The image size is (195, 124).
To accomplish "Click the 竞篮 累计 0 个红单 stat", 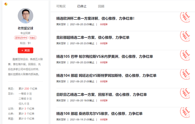I will pyautogui.click(x=26, y=119).
